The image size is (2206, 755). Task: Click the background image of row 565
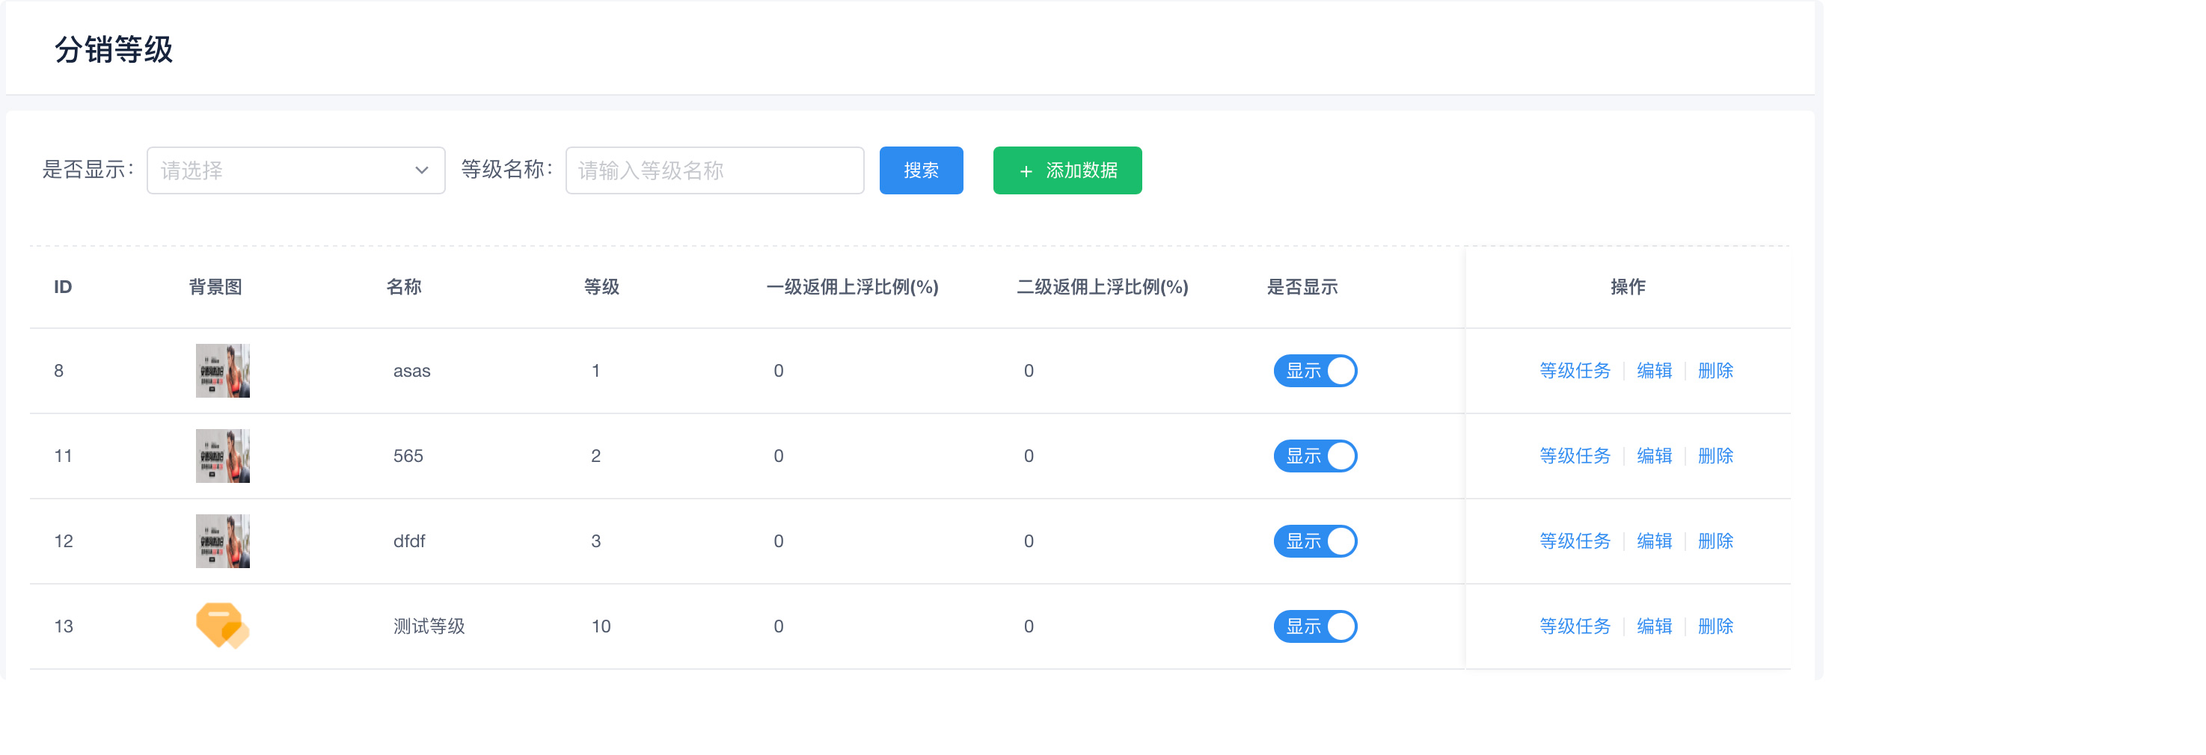point(223,455)
